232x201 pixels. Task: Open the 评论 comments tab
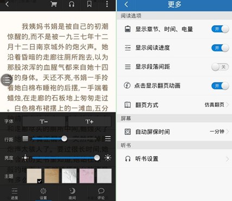point(101,193)
